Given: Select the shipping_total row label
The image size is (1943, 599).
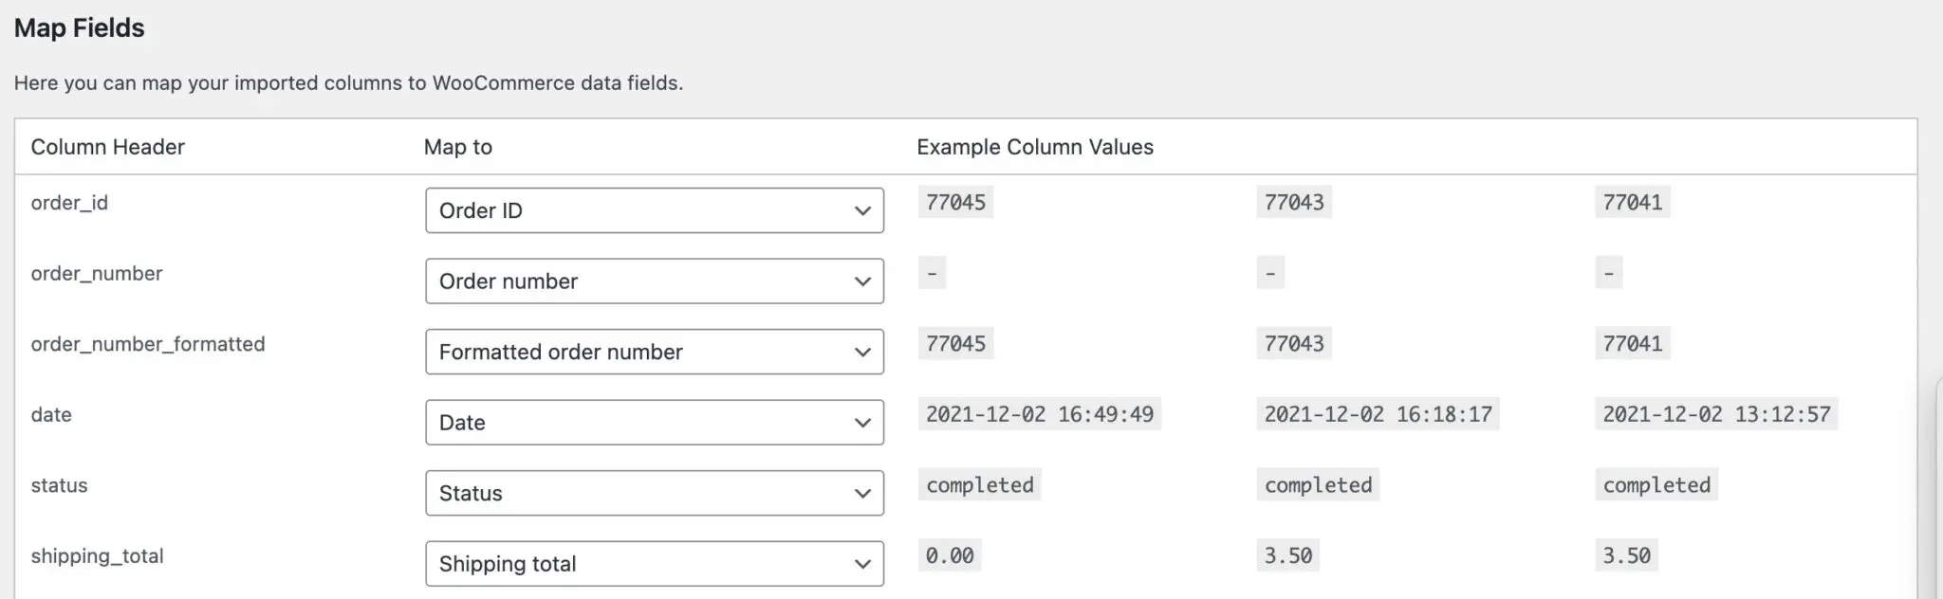Looking at the screenshot, I should (x=97, y=556).
